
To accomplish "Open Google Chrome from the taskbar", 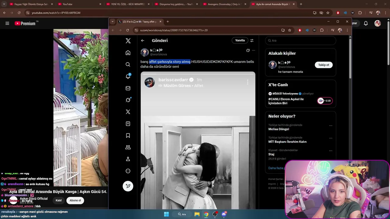I will pyautogui.click(x=206, y=214).
